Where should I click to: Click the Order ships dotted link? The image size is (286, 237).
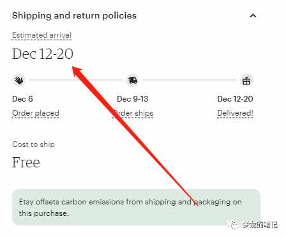[x=133, y=113]
